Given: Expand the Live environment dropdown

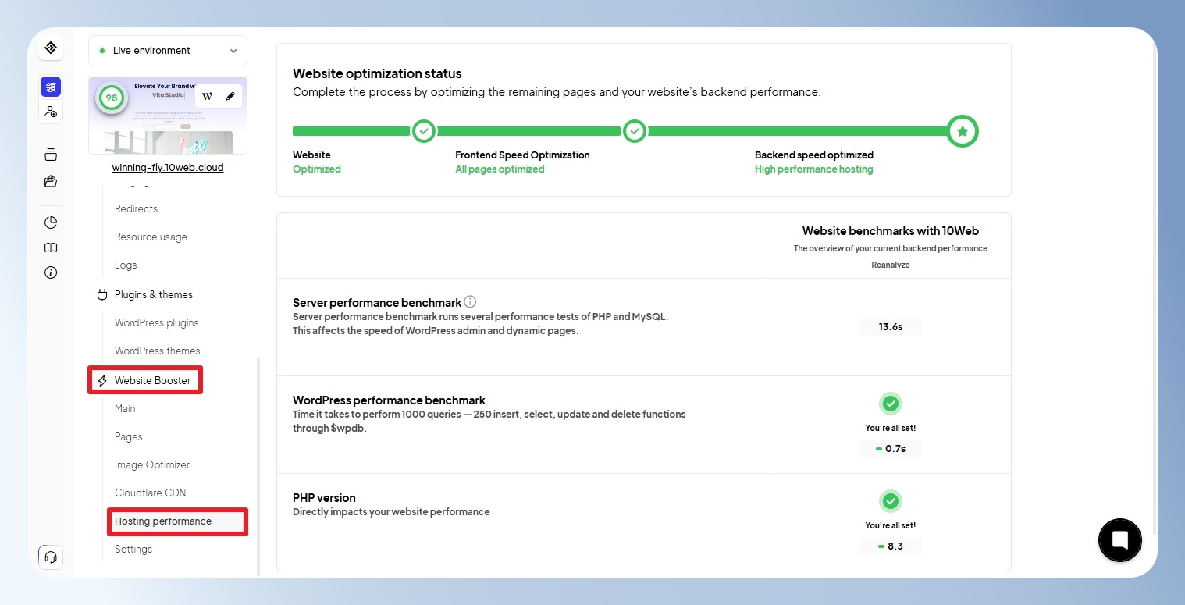Looking at the screenshot, I should coord(168,51).
